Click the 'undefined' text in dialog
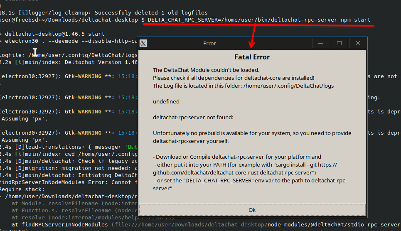Viewport: 401px width, 231px height. coord(166,101)
